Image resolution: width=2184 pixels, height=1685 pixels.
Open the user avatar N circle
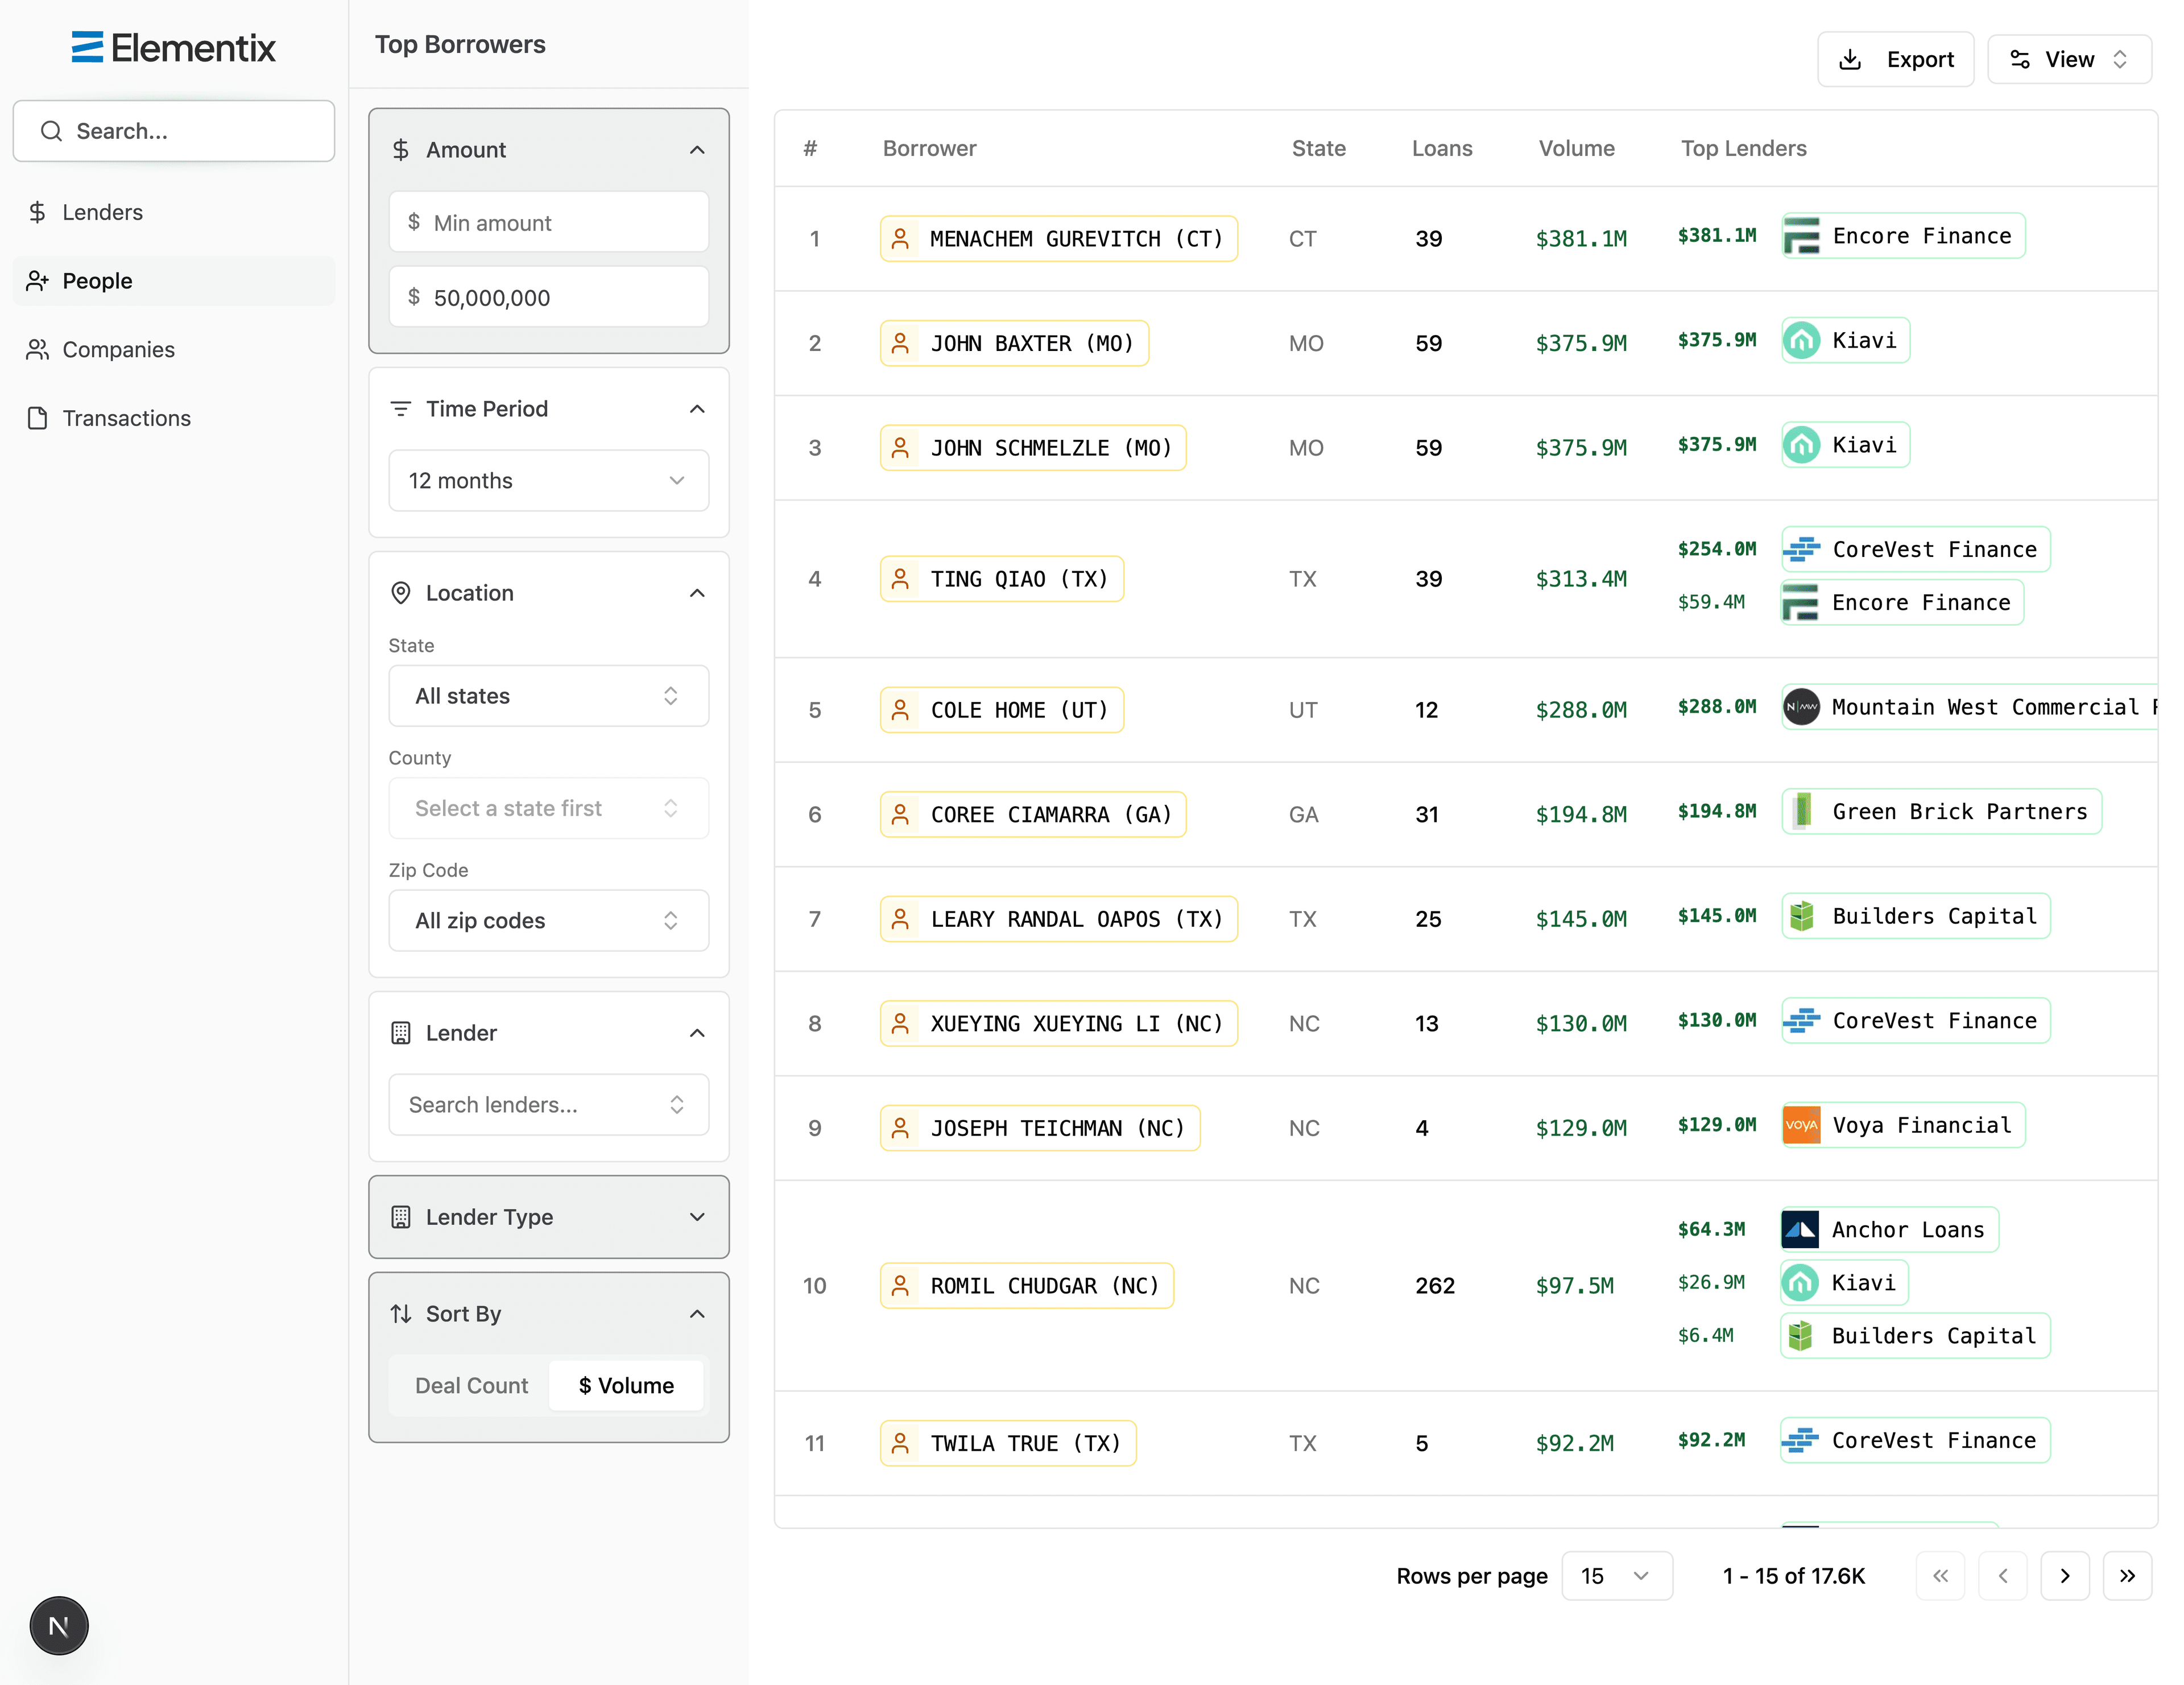coord(59,1625)
